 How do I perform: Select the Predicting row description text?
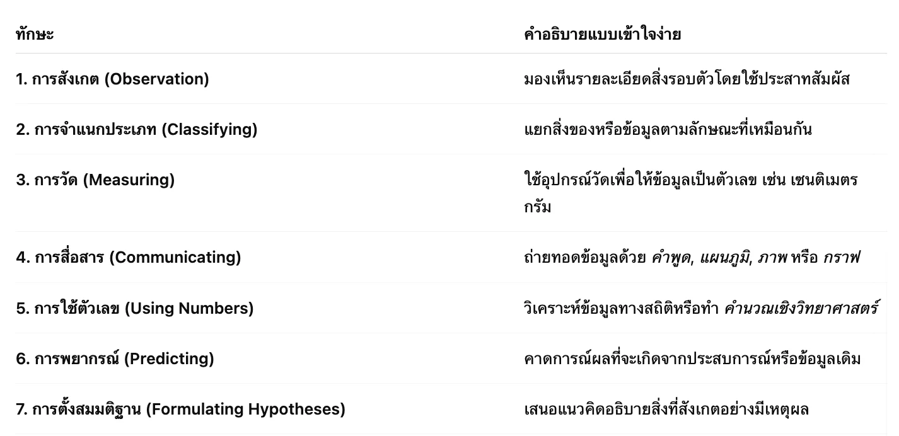click(x=692, y=359)
